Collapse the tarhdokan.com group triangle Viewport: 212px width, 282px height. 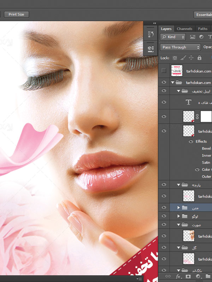172,82
